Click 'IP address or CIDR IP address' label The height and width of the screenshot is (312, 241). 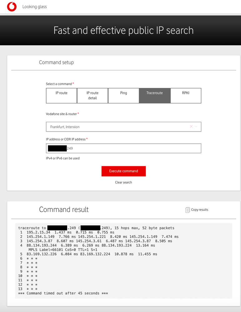pos(66,139)
